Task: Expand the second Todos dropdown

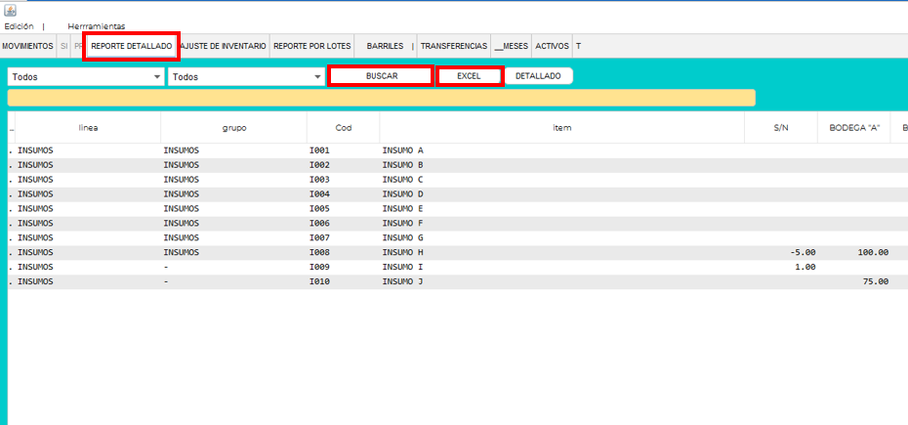Action: [245, 76]
